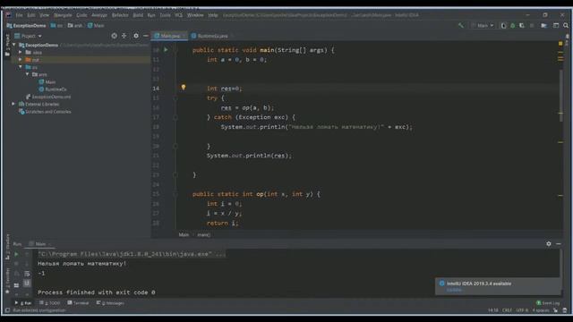Viewport: 573px width, 322px height.
Task: Click the Run with Coverage icon
Action: tap(522, 26)
